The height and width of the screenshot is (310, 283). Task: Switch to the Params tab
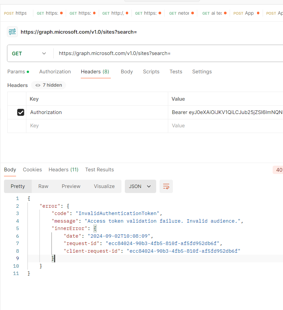point(18,72)
